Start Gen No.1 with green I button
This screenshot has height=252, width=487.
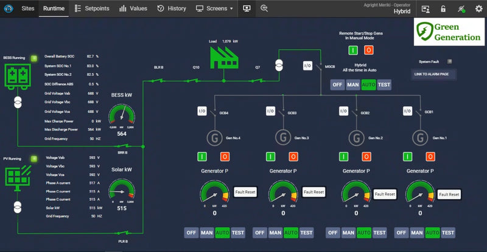[407, 157]
